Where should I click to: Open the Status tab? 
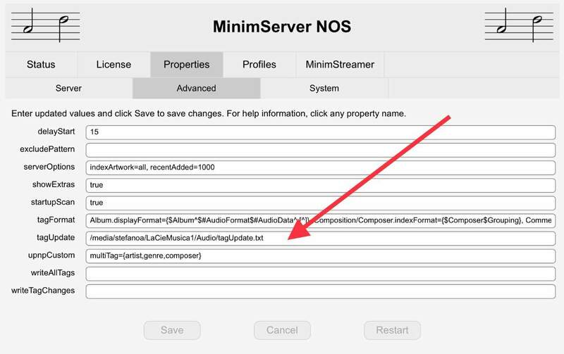[x=41, y=65]
